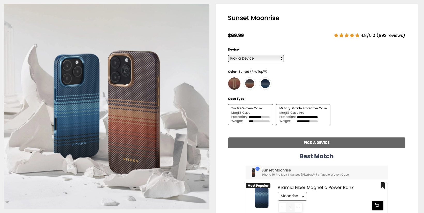Choose the Moonrise blue color swatch
The height and width of the screenshot is (213, 424).
click(x=265, y=84)
